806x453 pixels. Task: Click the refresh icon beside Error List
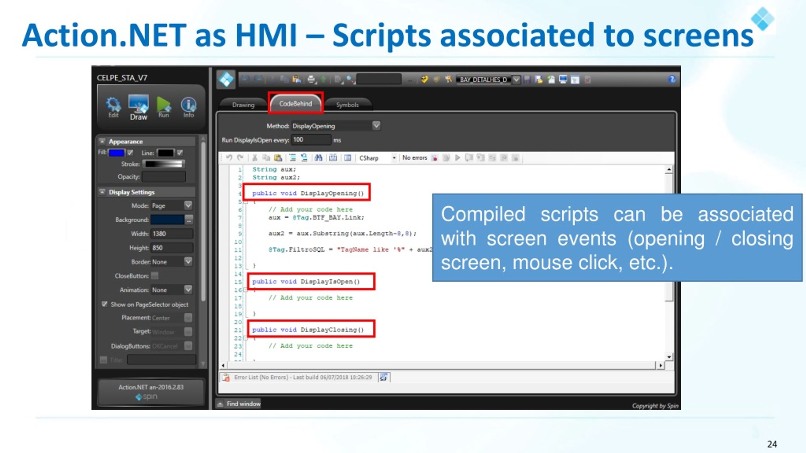383,377
